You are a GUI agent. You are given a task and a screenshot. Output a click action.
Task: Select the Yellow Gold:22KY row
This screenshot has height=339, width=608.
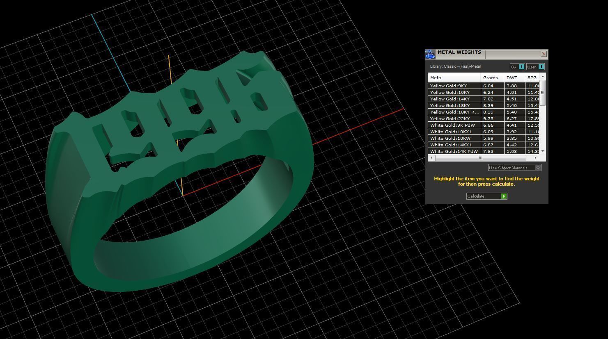[484, 118]
